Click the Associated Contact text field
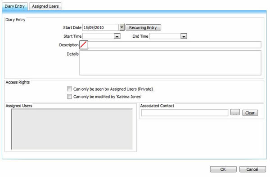This screenshot has height=177, width=270. 184,113
